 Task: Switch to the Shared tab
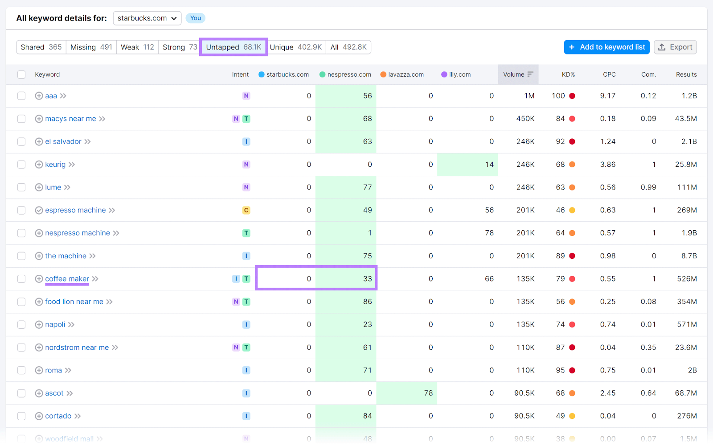(41, 47)
